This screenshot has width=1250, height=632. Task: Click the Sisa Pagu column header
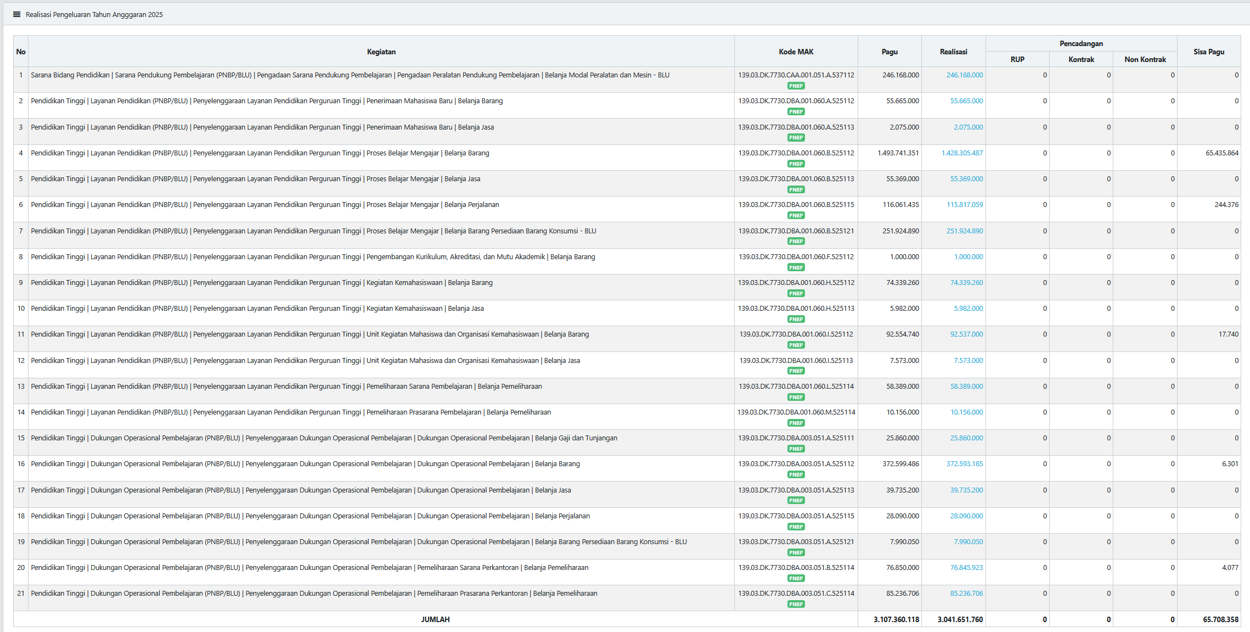(x=1208, y=52)
